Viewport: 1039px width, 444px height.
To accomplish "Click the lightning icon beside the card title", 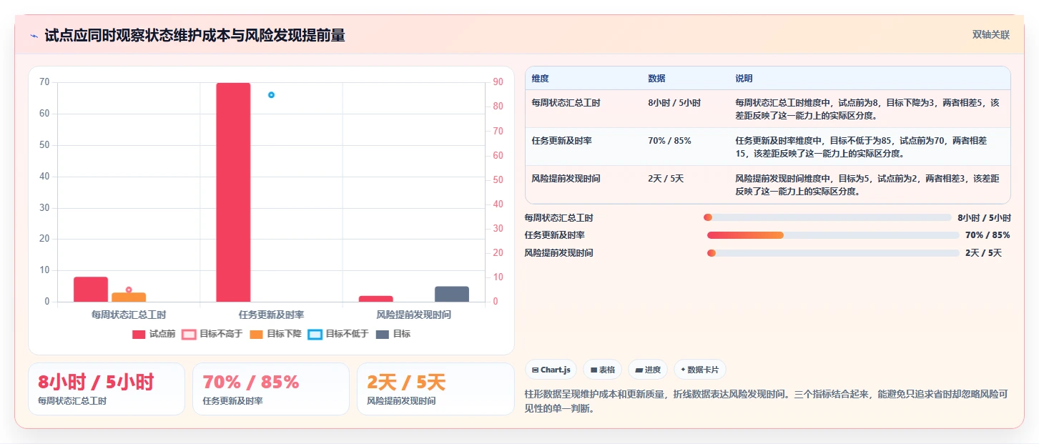I will pos(34,36).
